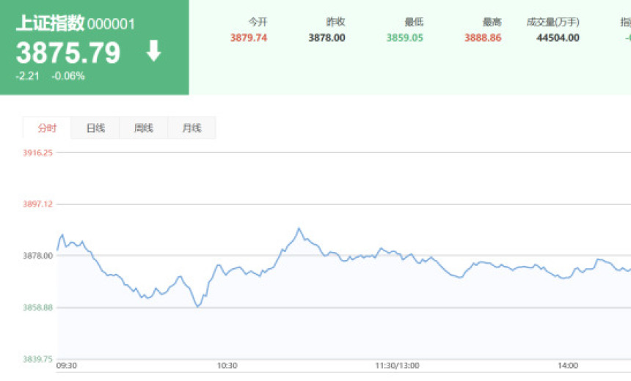The height and width of the screenshot is (381, 631).
Task: Click the index code 000001
Action: (x=111, y=24)
